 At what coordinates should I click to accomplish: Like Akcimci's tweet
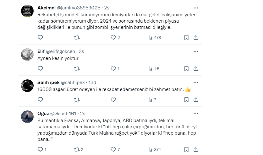(113, 37)
